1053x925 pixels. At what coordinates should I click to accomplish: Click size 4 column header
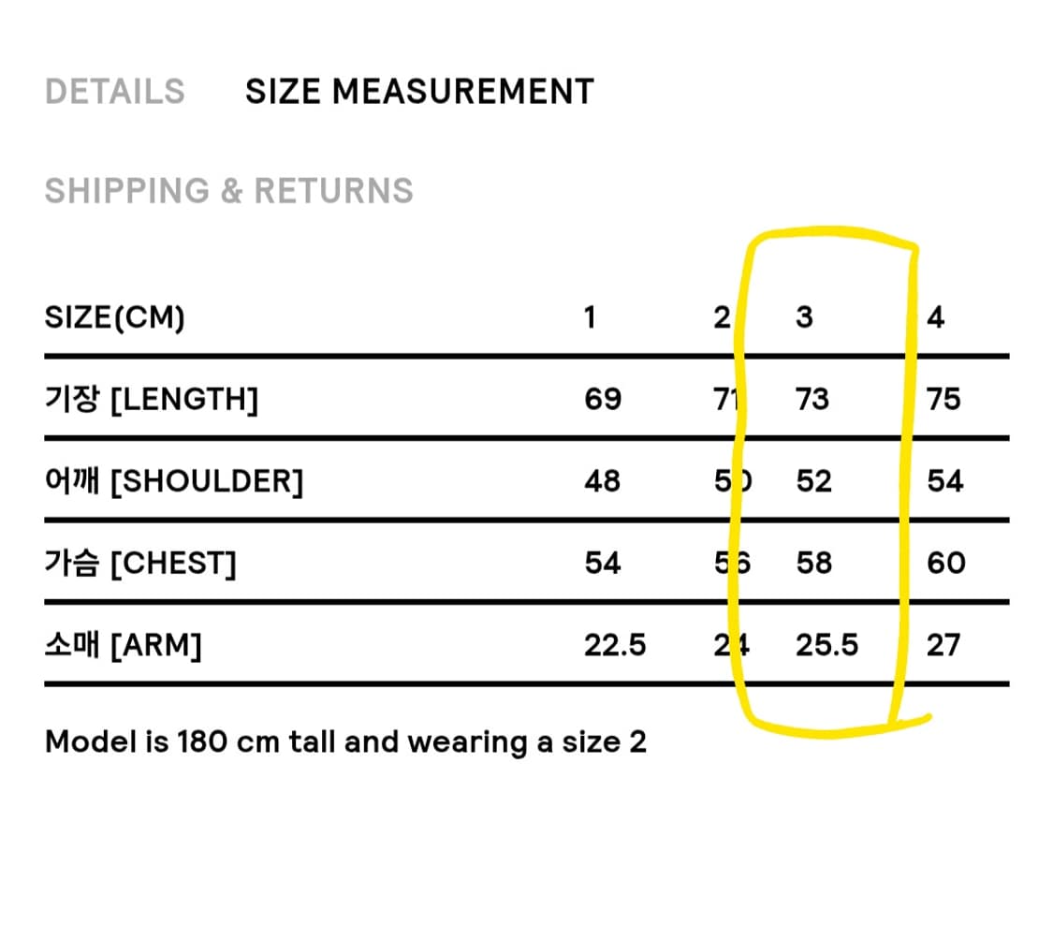[x=935, y=317]
